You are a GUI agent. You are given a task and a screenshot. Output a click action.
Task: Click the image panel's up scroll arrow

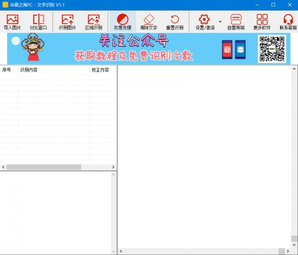[x=294, y=69]
